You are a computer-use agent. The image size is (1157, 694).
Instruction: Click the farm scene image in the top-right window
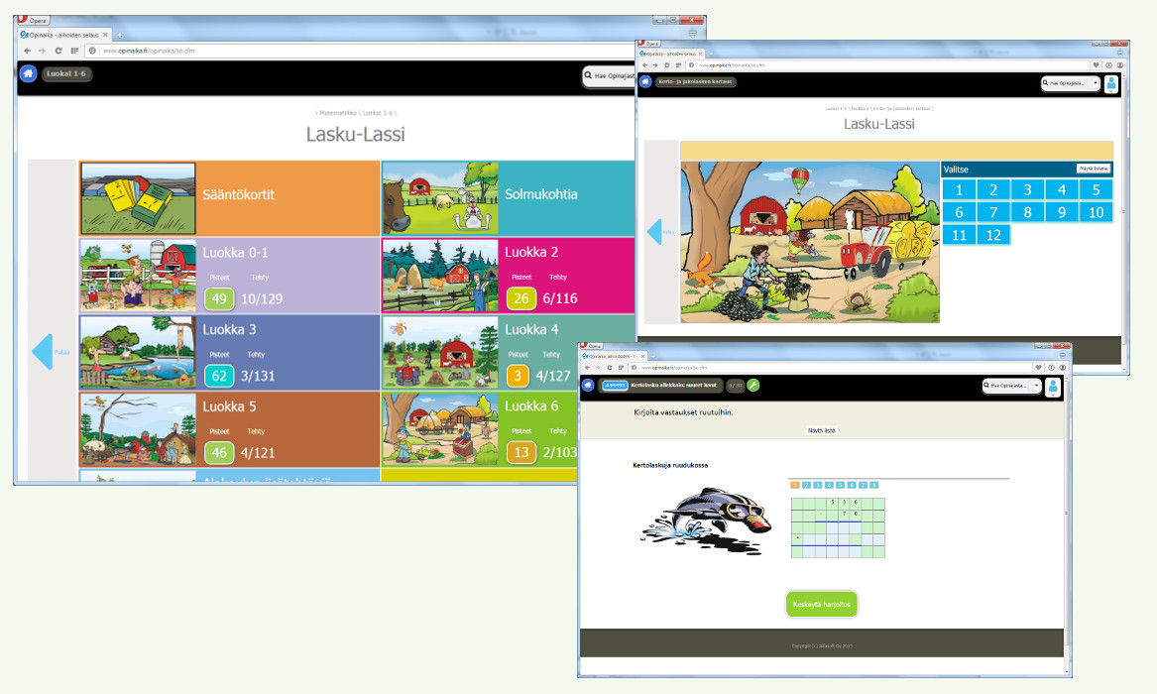809,242
